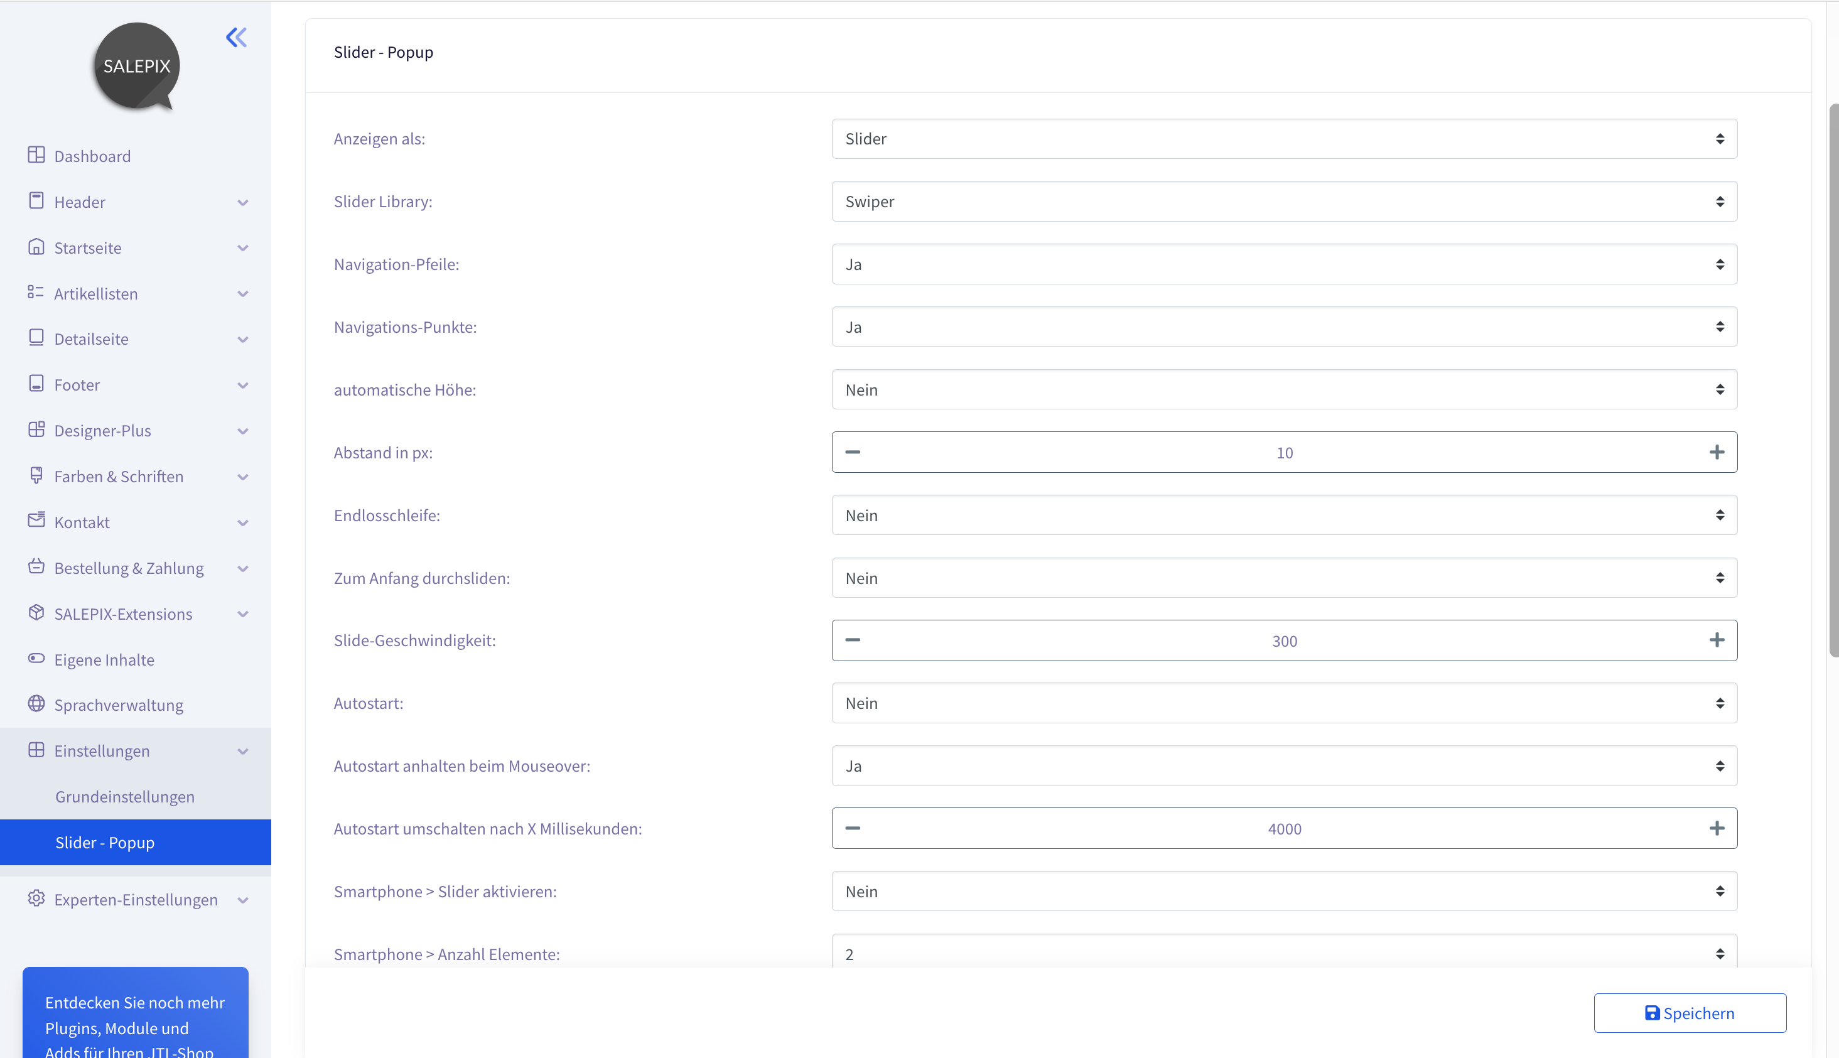Open Smartphone Slider aktivieren dropdown

[x=1285, y=892]
